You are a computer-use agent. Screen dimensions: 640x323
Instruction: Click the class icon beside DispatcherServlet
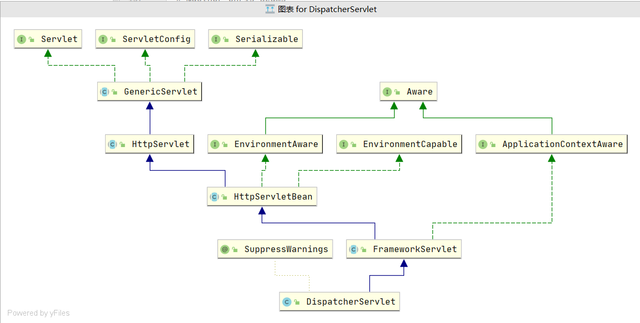tap(288, 301)
